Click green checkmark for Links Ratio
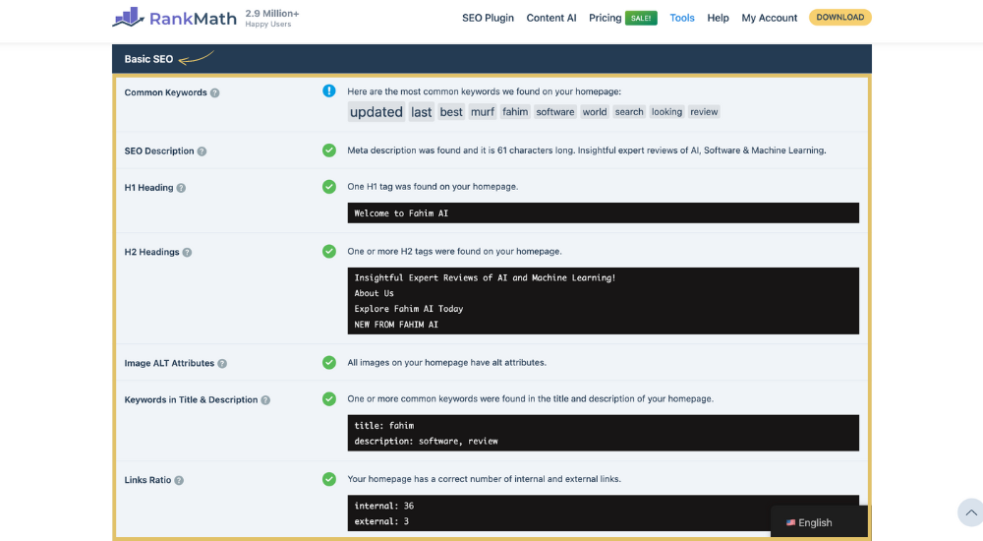Viewport: 983px width, 541px height. (329, 479)
